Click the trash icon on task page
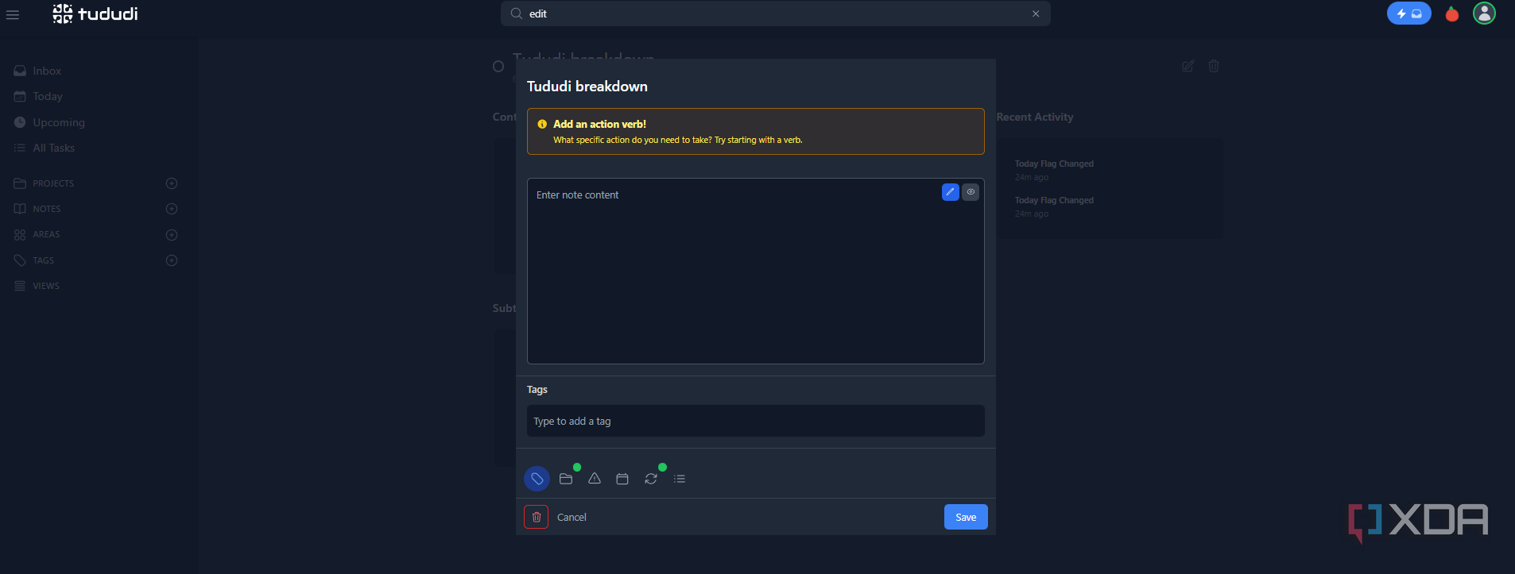The image size is (1515, 574). [1214, 66]
